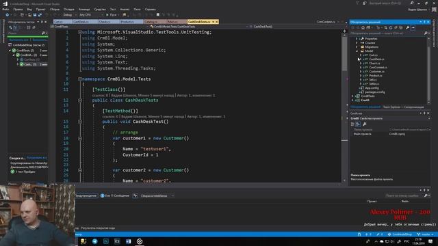This screenshot has width=438, height=246.
Task: Click the Start (Пуск) debug button
Action: click(x=112, y=15)
